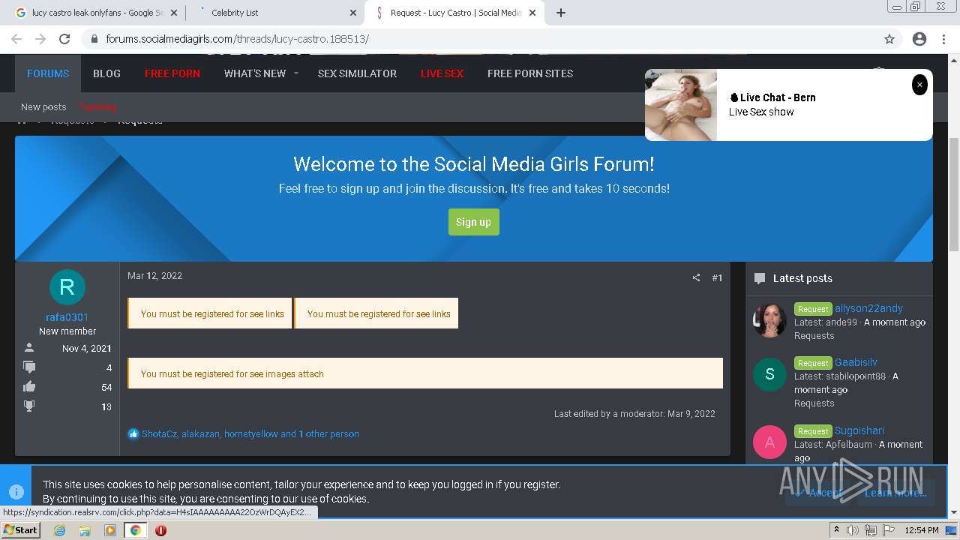Screen dimensions: 960x540
Task: Click the Latest posts speech-bubble icon
Action: [x=760, y=278]
